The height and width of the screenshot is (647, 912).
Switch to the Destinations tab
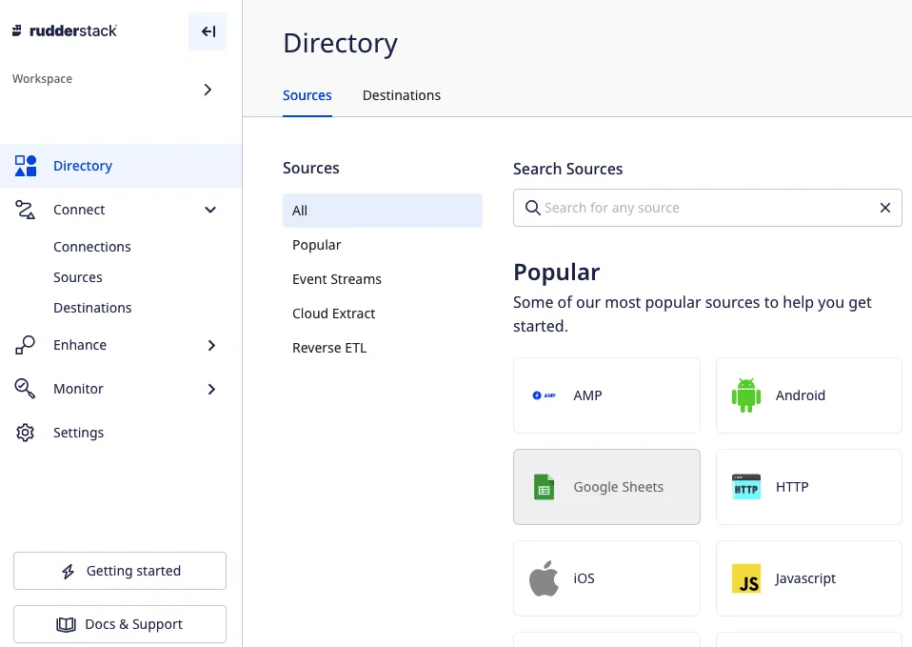[x=402, y=95]
